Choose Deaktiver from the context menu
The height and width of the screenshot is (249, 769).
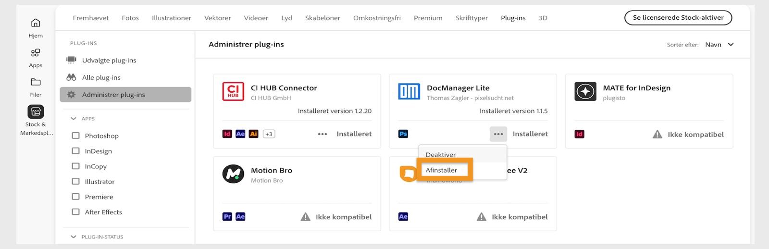[463, 154]
